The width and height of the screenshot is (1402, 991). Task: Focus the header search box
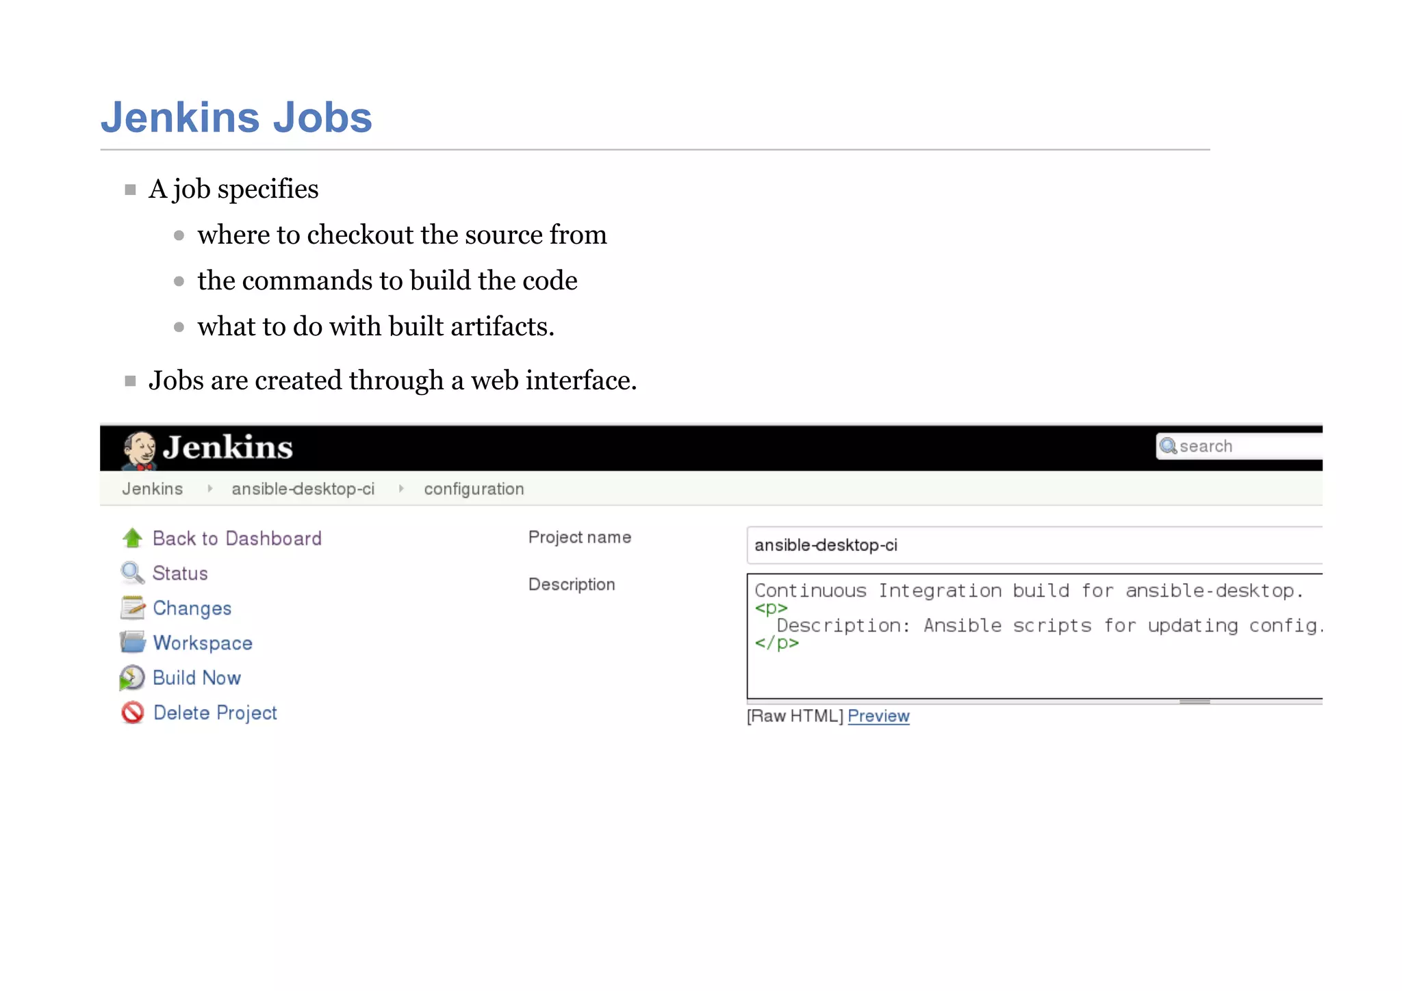click(x=1239, y=446)
